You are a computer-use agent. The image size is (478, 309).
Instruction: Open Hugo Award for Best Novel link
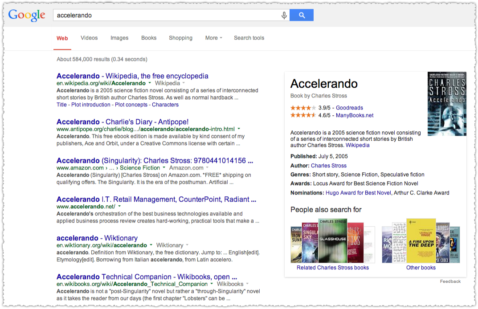[x=358, y=193]
